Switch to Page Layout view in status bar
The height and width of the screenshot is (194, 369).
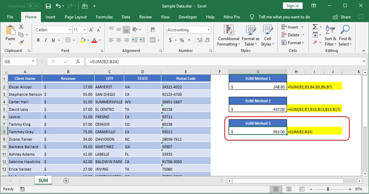tap(289, 189)
